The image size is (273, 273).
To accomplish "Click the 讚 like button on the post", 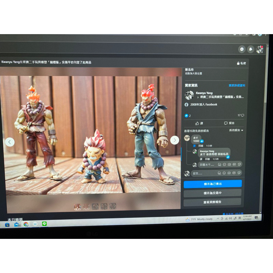I will tap(199, 124).
